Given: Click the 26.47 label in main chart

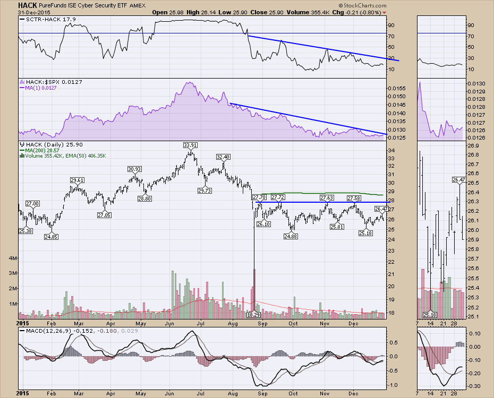Looking at the screenshot, I should (381, 209).
